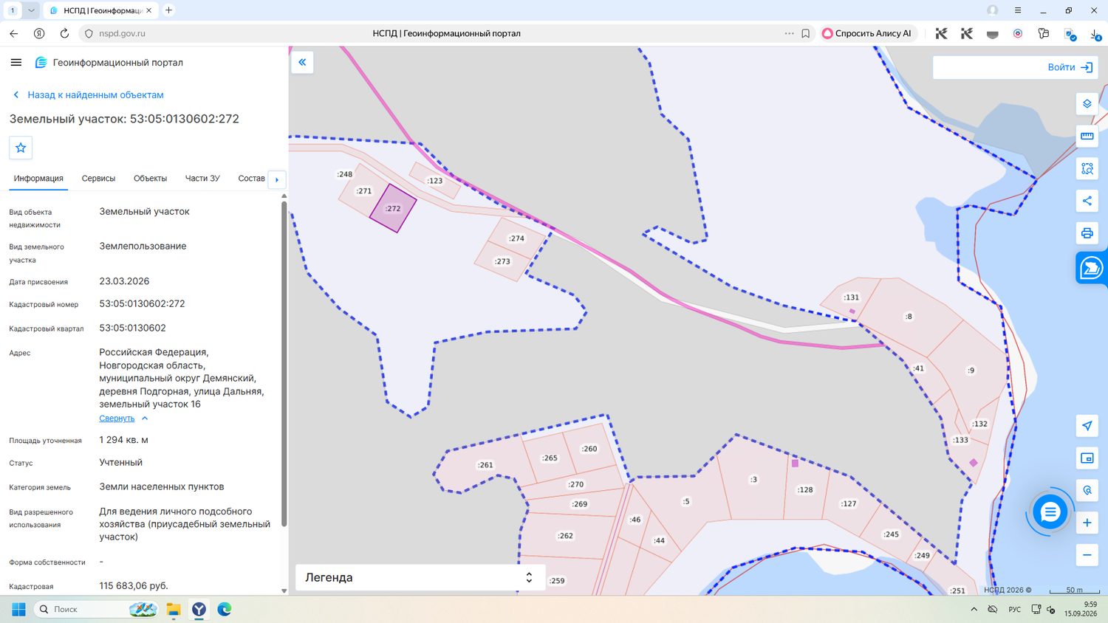1108x623 pixels.
Task: Select the ruler measurement tool
Action: (1087, 137)
